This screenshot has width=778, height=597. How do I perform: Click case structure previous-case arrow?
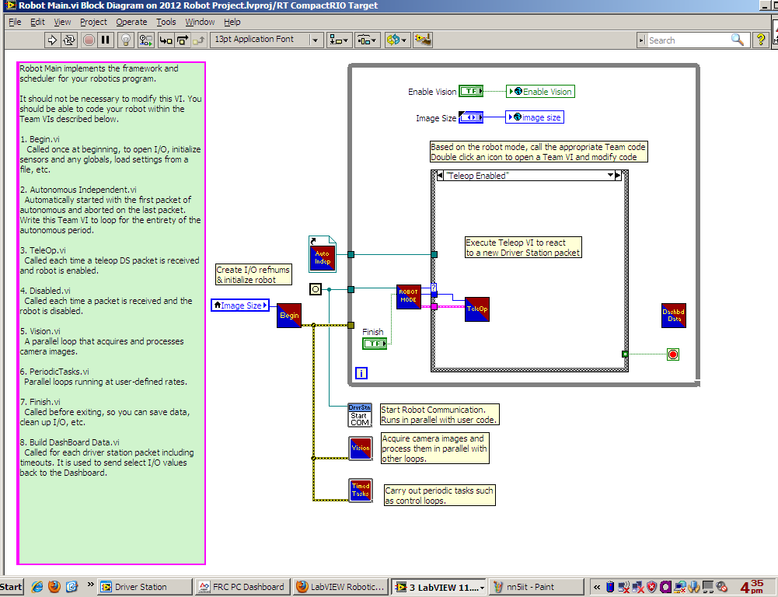coord(440,176)
